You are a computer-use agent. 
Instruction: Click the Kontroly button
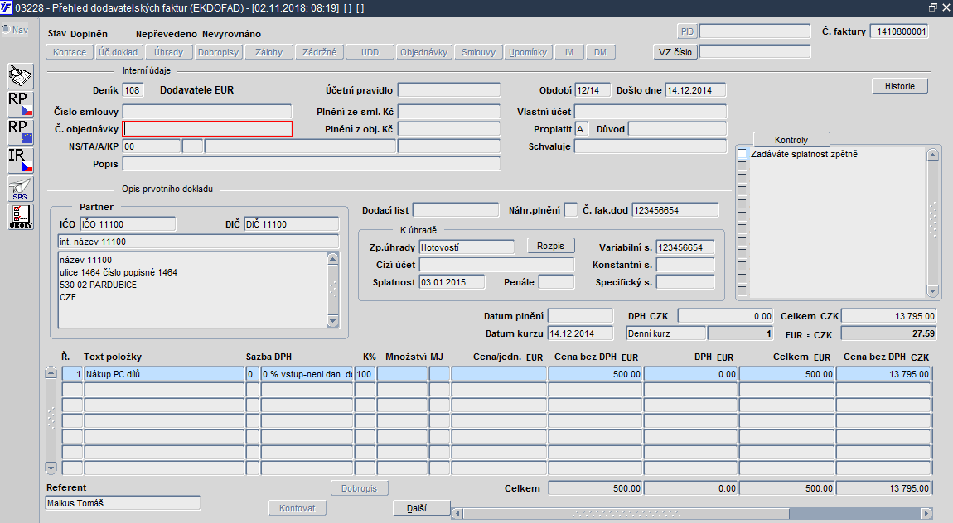click(x=791, y=140)
